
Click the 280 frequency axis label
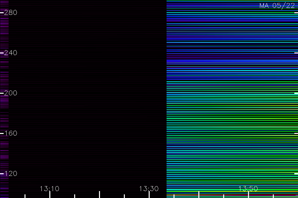(11, 13)
